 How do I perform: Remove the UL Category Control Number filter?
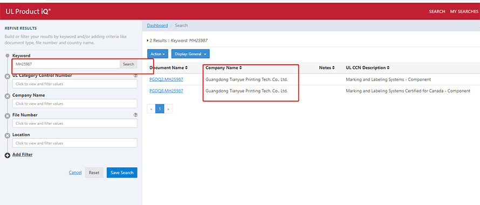click(8, 76)
